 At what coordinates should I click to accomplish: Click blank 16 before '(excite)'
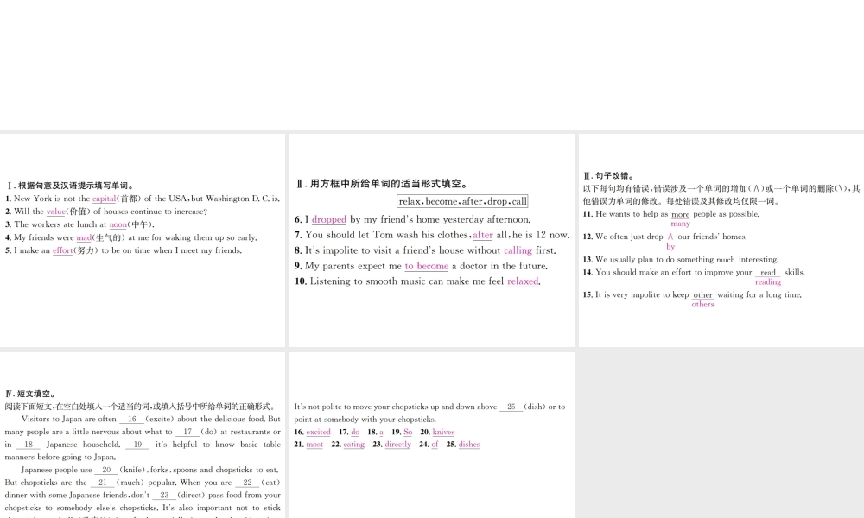[x=131, y=420]
